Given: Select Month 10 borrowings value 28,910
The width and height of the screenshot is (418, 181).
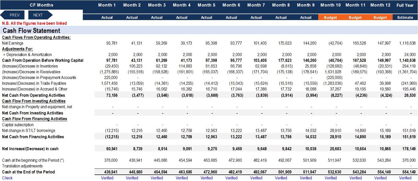Looking at the screenshot, I should click(335, 130).
